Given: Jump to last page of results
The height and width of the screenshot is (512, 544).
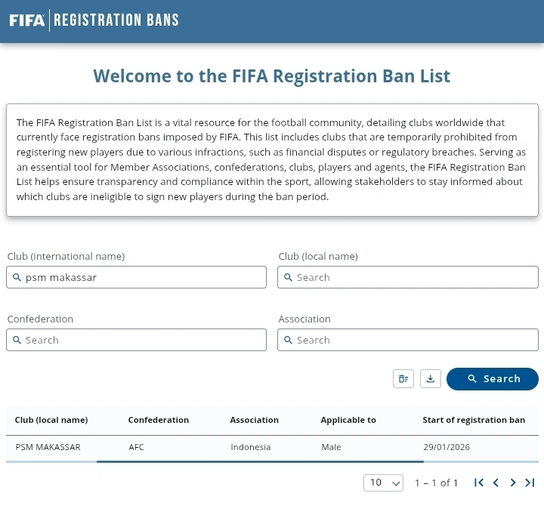Looking at the screenshot, I should pyautogui.click(x=530, y=483).
